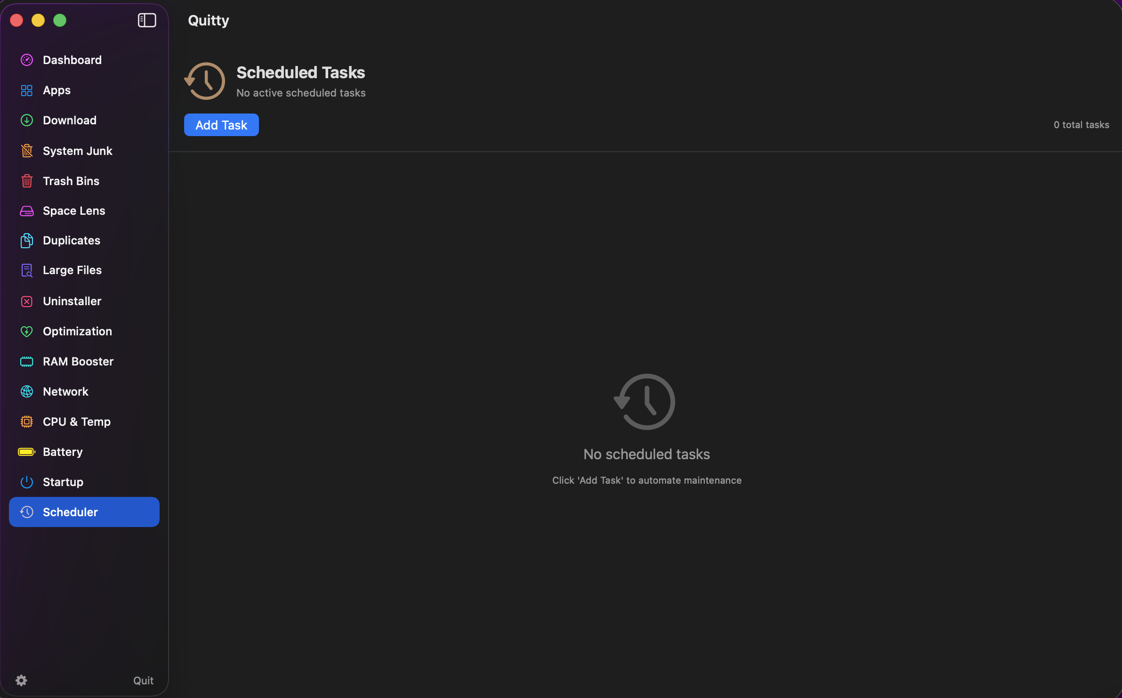Click the Duplicates documents icon

pyautogui.click(x=27, y=241)
